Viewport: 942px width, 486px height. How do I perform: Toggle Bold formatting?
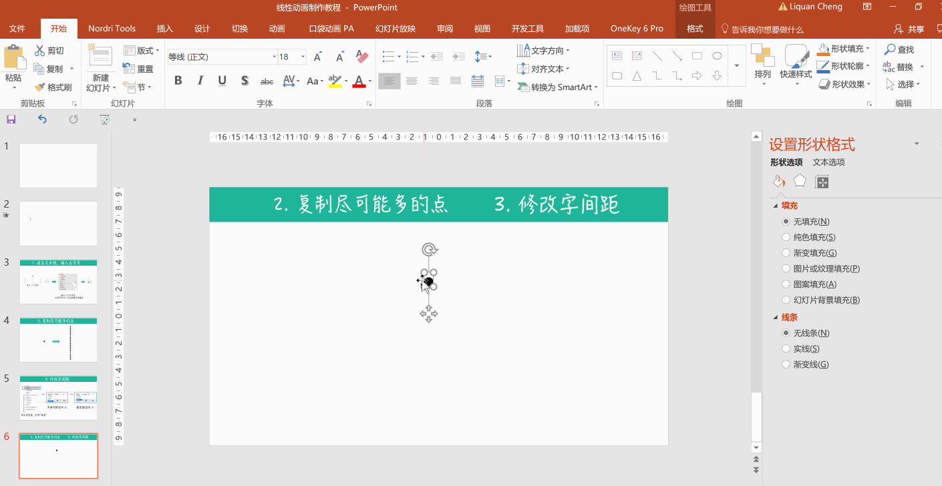(178, 81)
